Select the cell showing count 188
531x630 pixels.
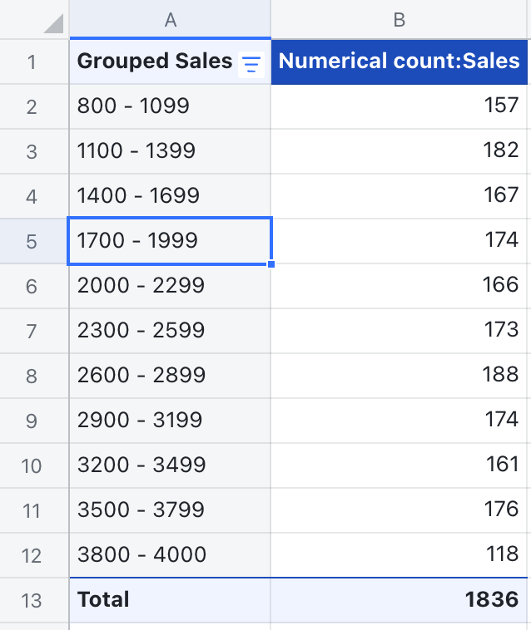point(399,375)
